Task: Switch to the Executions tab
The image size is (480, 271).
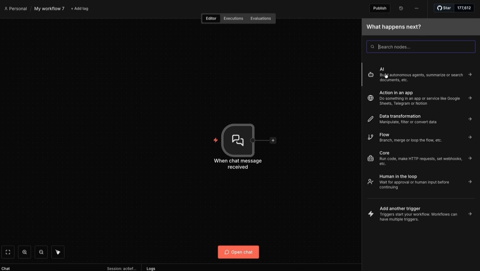Action: tap(233, 18)
